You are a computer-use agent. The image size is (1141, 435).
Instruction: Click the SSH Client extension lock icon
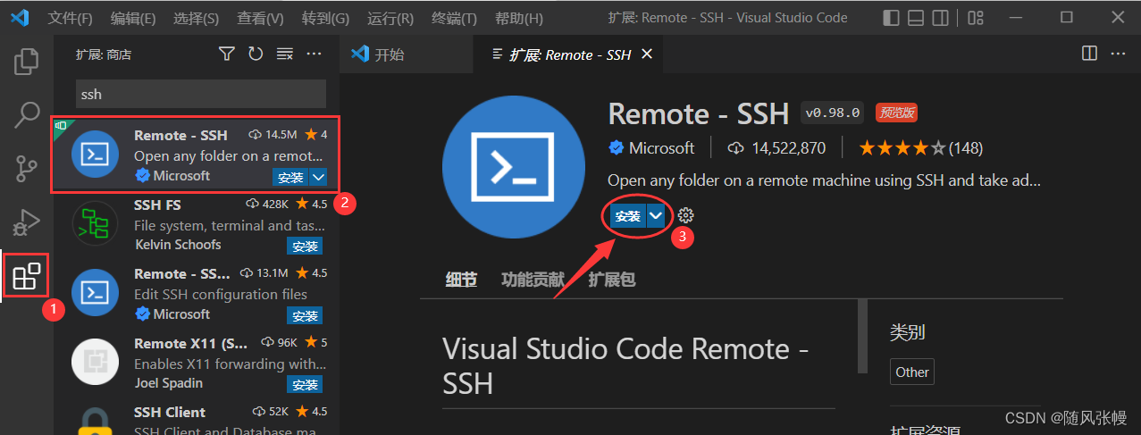(95, 421)
